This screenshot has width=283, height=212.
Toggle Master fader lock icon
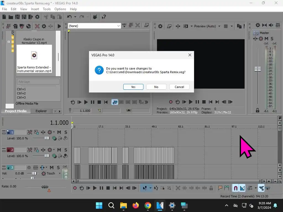tap(258, 110)
